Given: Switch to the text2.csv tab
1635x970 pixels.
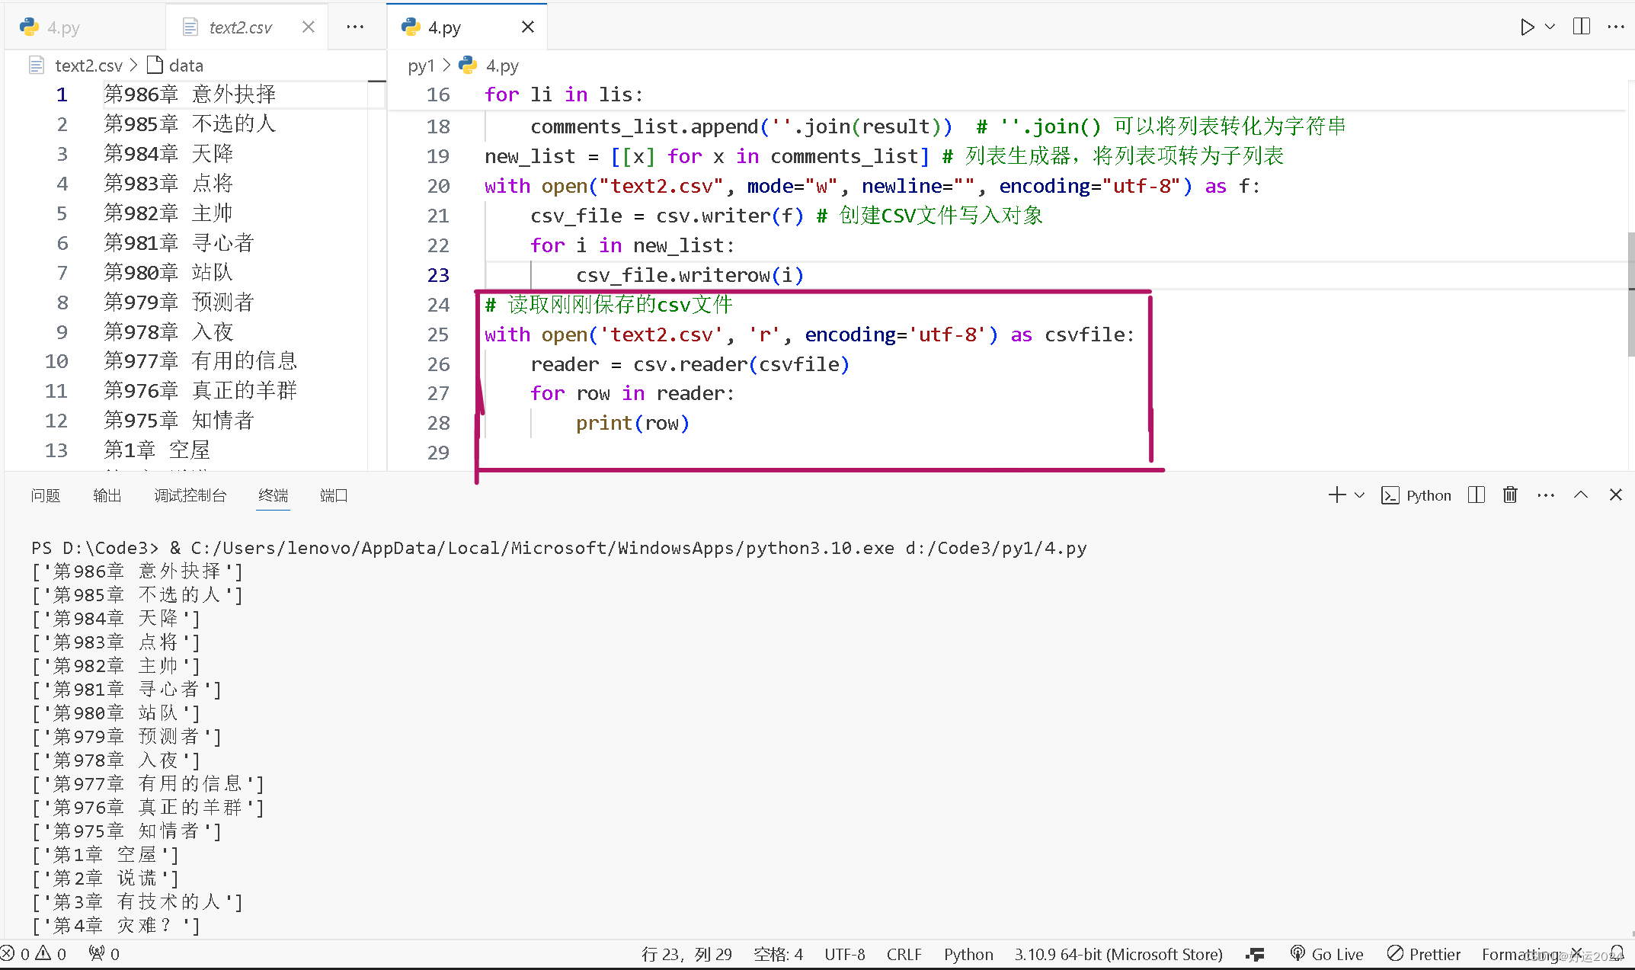Looking at the screenshot, I should (x=240, y=27).
